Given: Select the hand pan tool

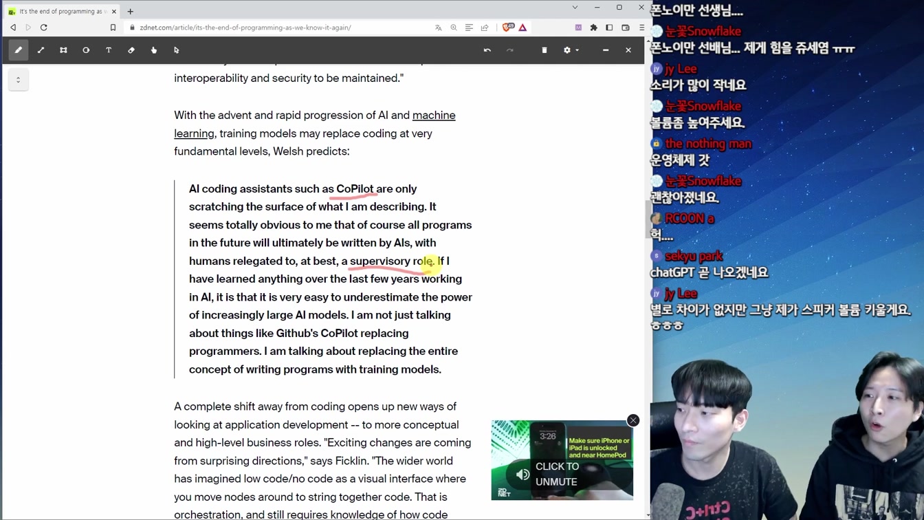Looking at the screenshot, I should coord(154,50).
